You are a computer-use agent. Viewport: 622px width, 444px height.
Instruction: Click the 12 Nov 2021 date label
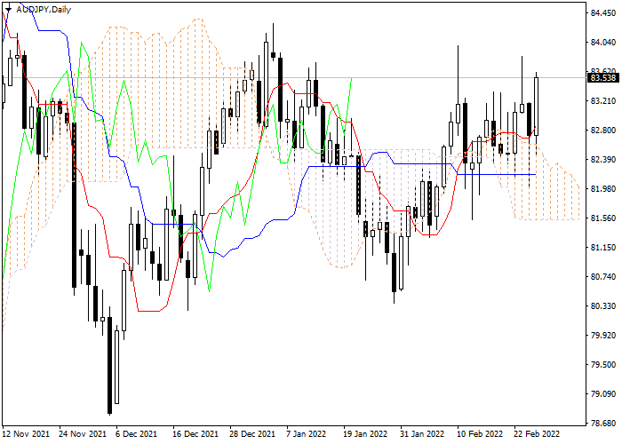tap(26, 433)
